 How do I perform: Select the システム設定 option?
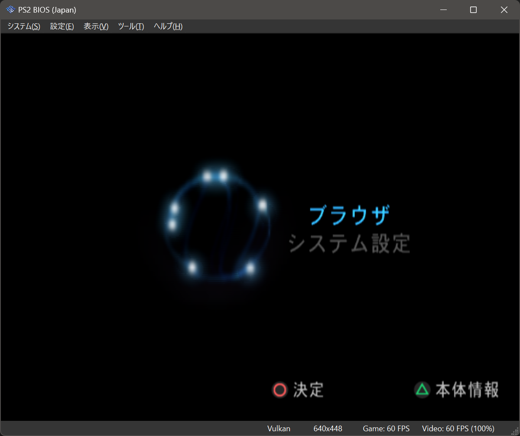[349, 244]
